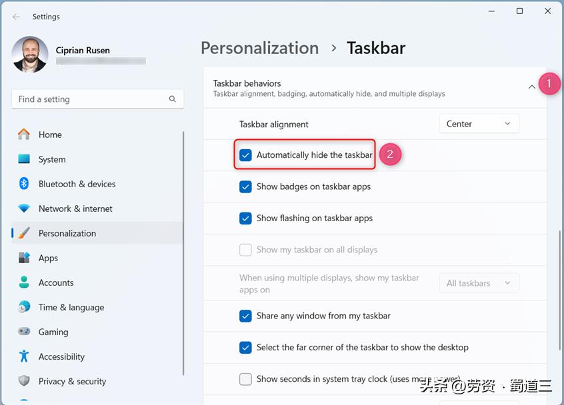The width and height of the screenshot is (564, 405).
Task: Open the Taskbar alignment dropdown
Action: [479, 123]
